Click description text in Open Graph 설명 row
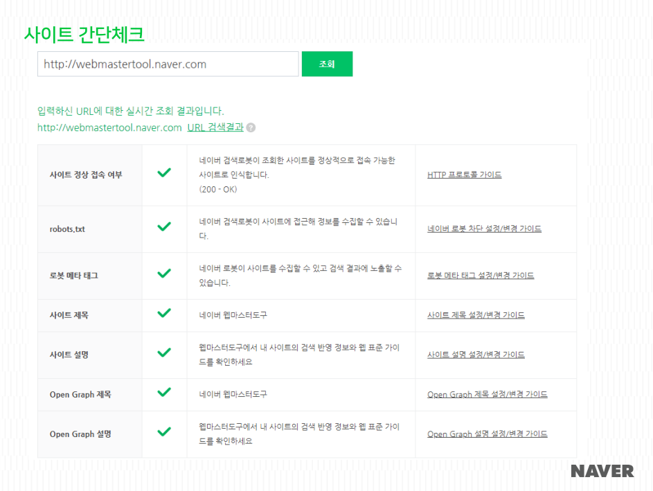 pos(299,434)
